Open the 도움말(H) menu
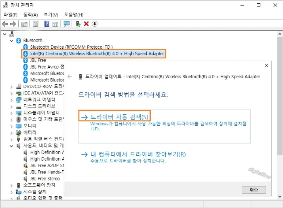 click(74, 15)
